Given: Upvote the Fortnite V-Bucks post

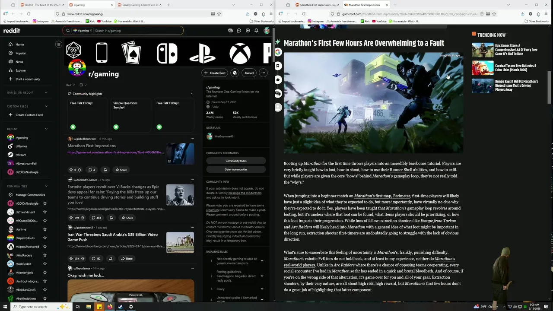Looking at the screenshot, I should point(71,218).
